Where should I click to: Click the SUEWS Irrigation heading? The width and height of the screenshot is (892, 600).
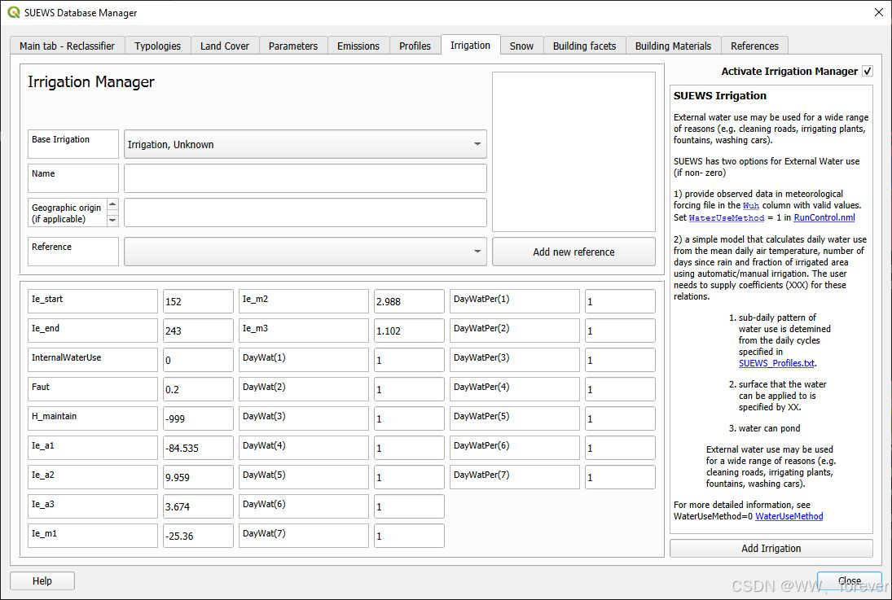[x=719, y=95]
